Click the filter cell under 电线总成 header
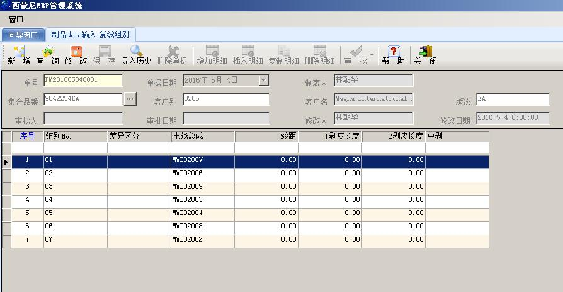Viewport: 563px width, 292px height. [203, 148]
